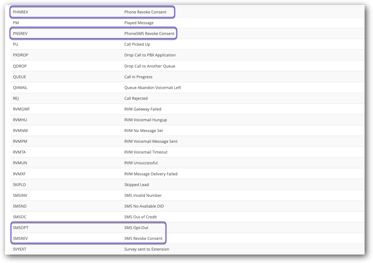Click Queue Abandon Voicemail Left description
Screen dimensions: 373x263
tap(152, 87)
